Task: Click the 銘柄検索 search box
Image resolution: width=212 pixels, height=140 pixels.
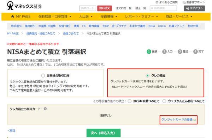Action: pos(163,8)
